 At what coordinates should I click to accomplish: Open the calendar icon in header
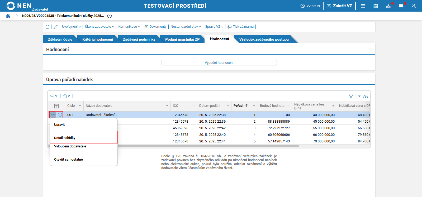(x=376, y=6)
